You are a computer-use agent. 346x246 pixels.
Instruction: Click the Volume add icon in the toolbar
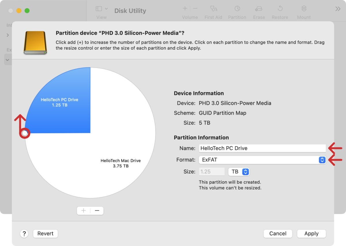(185, 8)
